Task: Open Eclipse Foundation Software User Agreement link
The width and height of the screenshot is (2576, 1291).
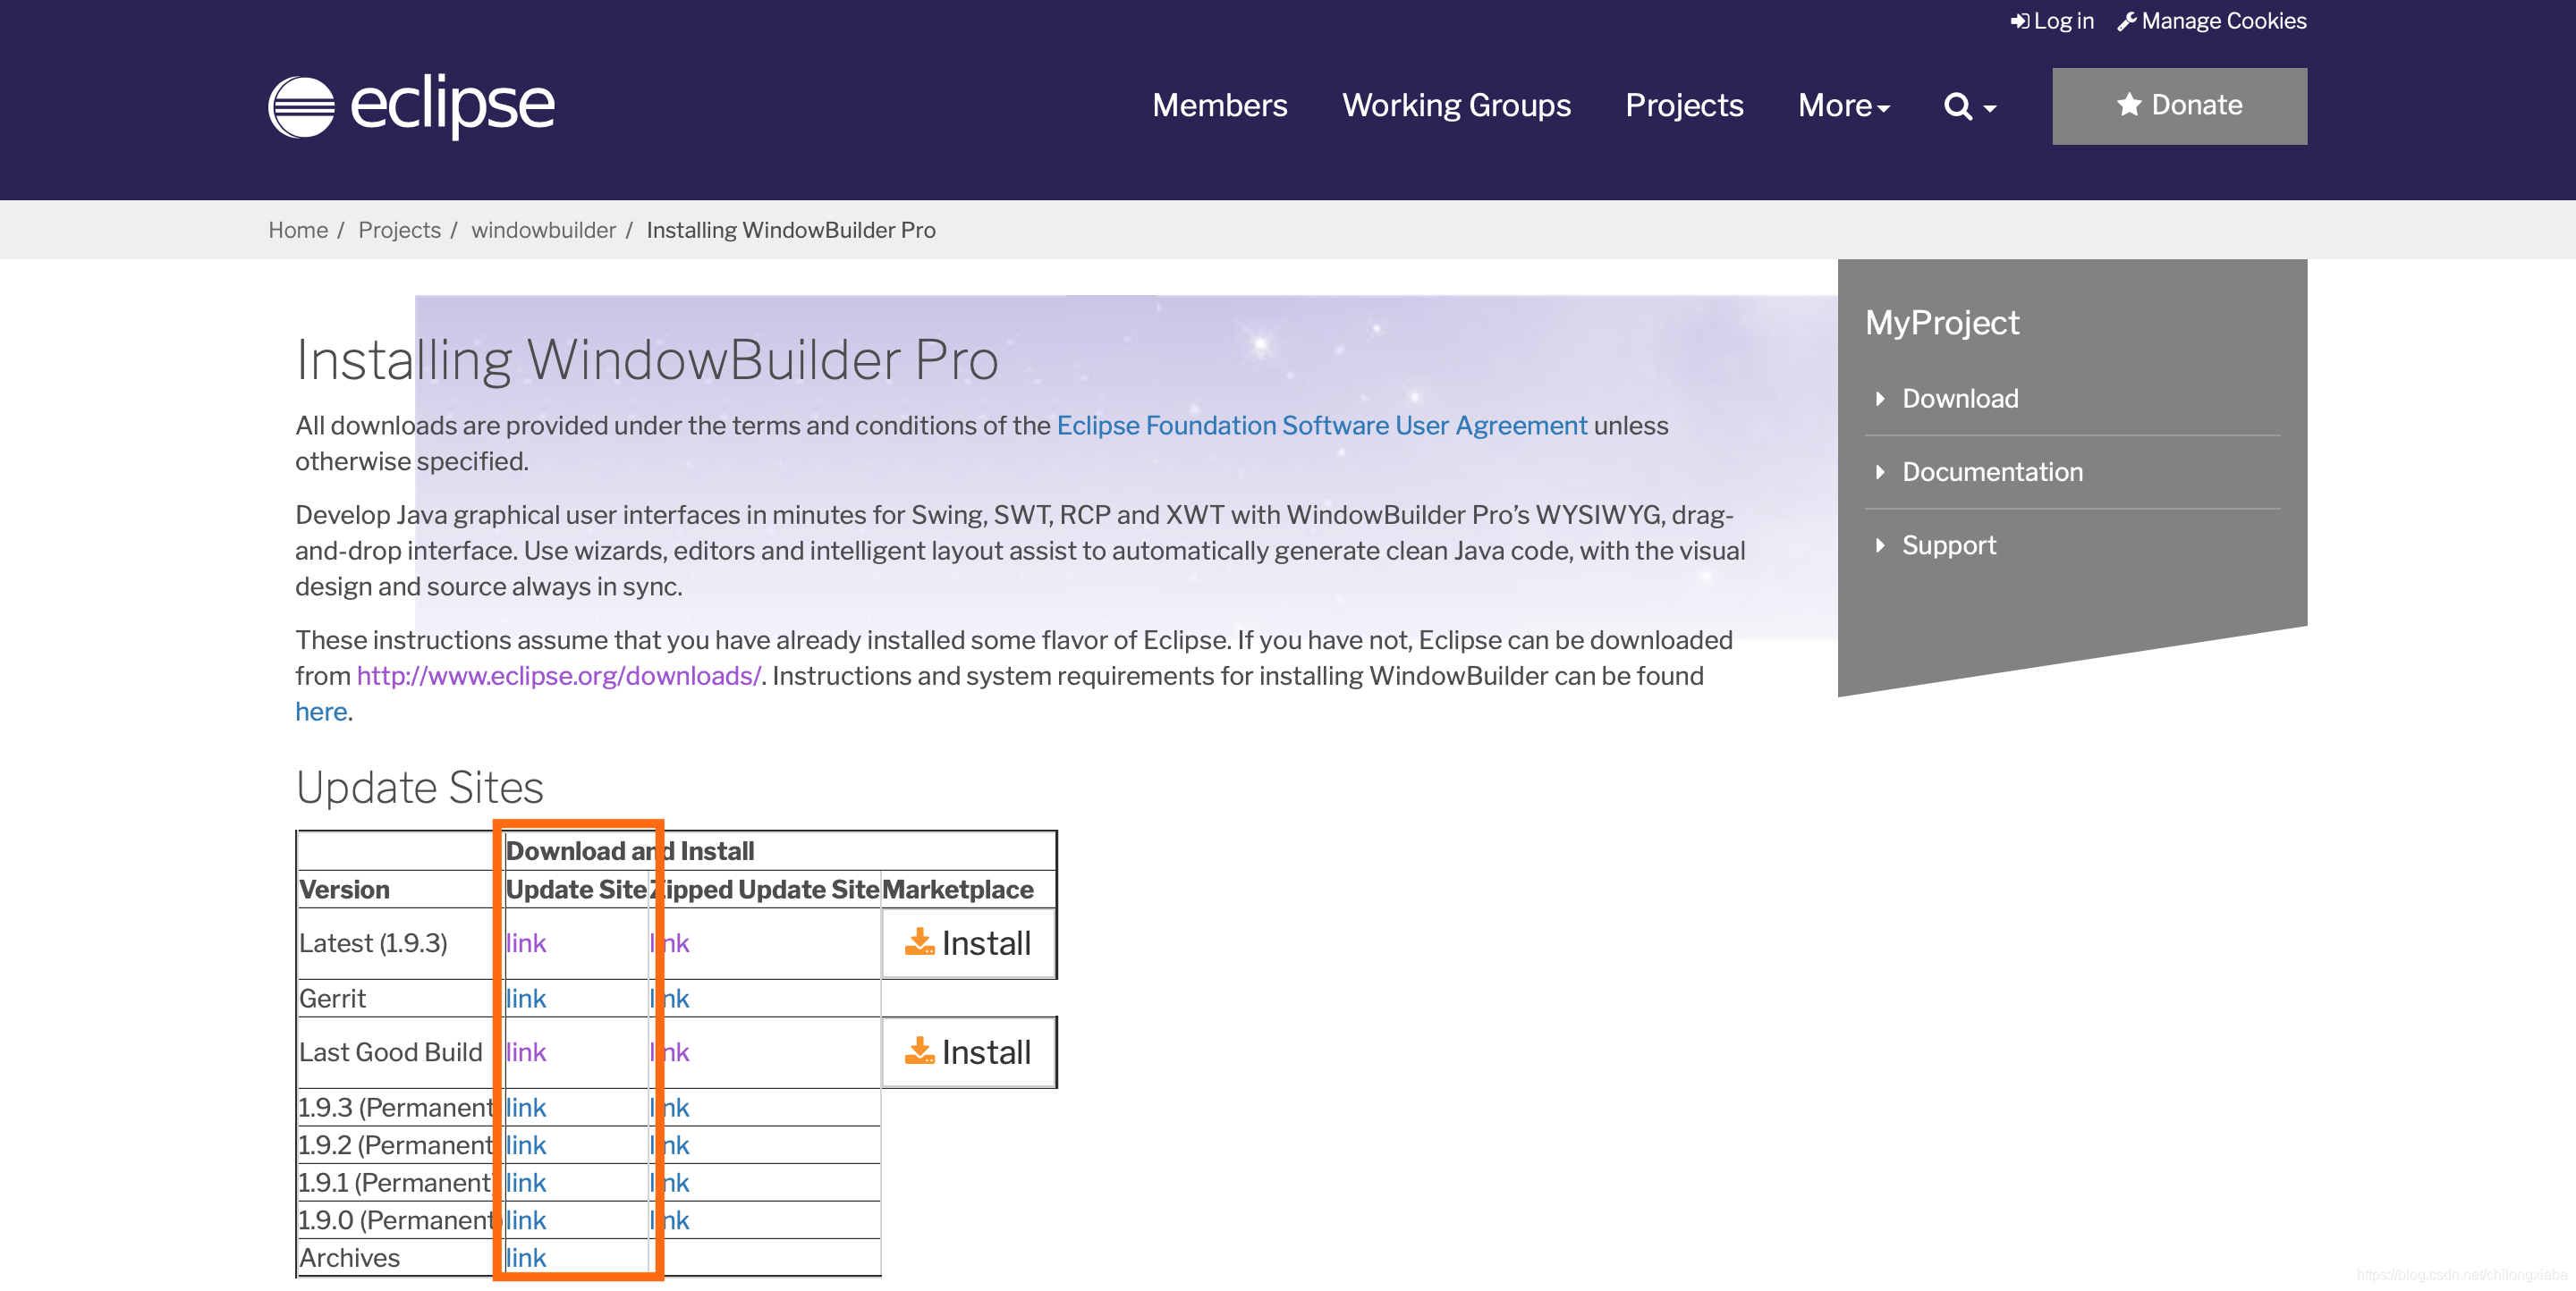Action: [1321, 426]
